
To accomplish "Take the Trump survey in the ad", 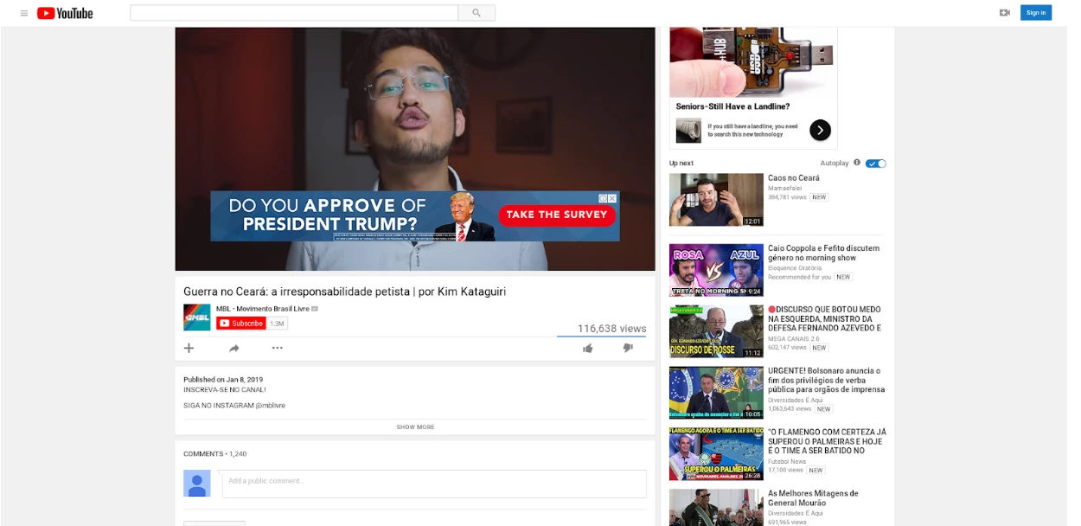I will point(558,213).
